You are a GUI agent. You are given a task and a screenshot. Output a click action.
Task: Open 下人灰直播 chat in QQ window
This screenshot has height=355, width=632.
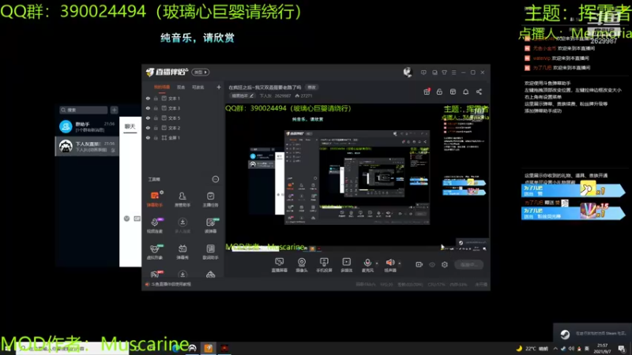point(87,147)
